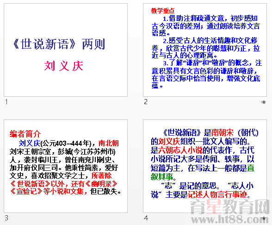272x225 pixels.
Task: Click the red 教学重点 heading
Action: (x=162, y=11)
